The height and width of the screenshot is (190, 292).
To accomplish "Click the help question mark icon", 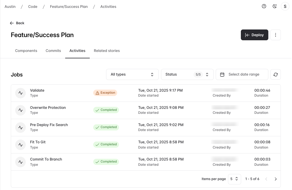I will (264, 6).
